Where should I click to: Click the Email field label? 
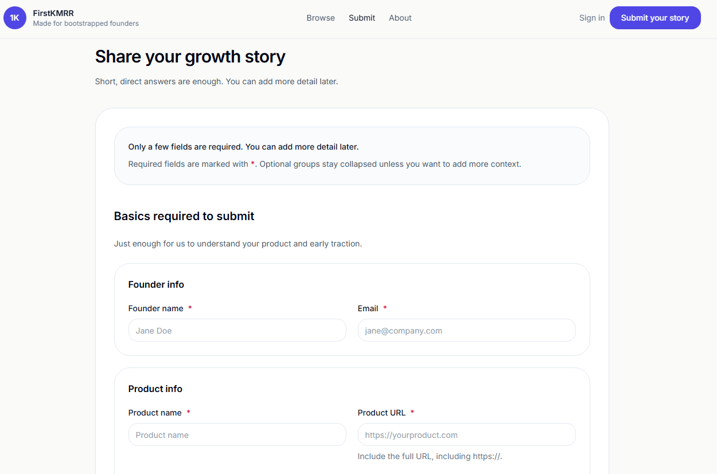pyautogui.click(x=368, y=308)
